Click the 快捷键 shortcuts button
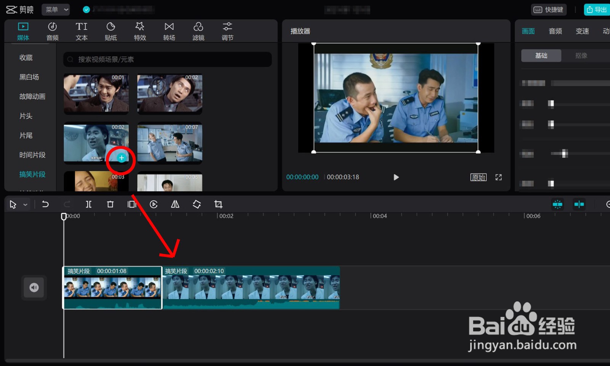 [x=549, y=10]
